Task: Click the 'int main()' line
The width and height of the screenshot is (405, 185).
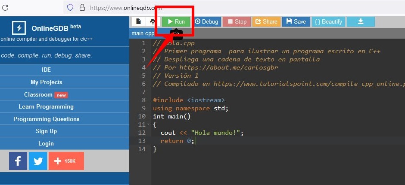Action: (172, 117)
